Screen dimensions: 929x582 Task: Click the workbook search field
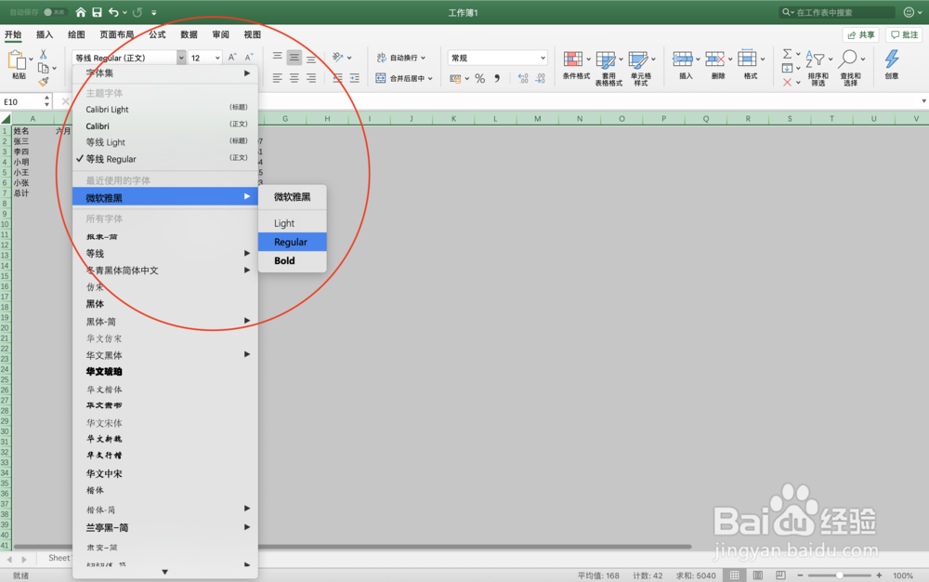(837, 12)
